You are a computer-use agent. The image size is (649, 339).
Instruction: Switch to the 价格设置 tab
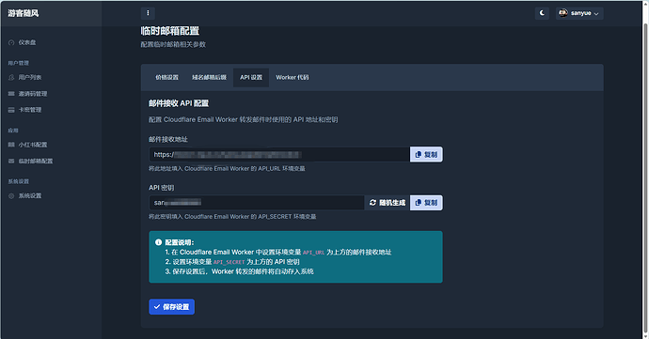[166, 77]
